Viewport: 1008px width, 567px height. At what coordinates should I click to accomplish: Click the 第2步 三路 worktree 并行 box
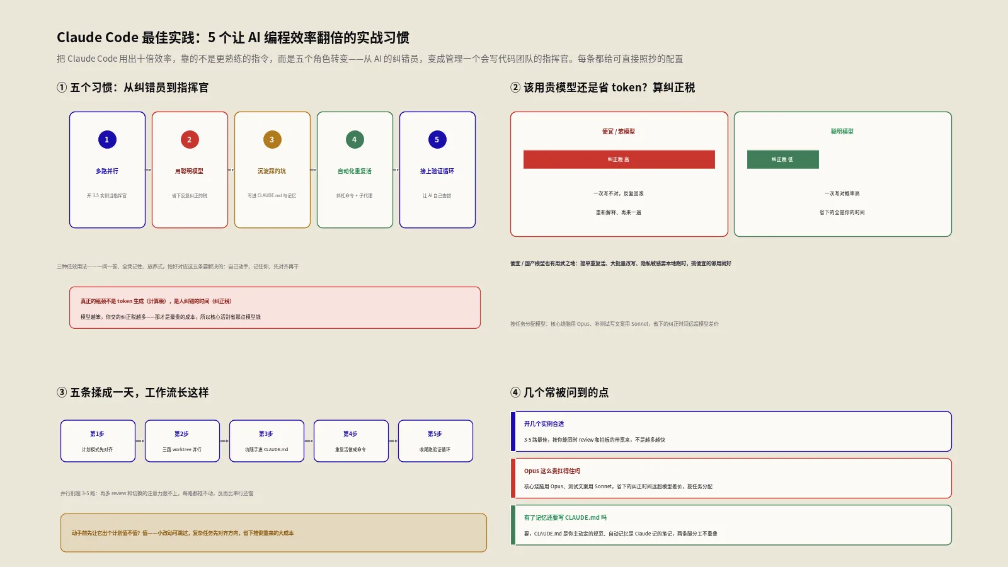click(x=182, y=441)
